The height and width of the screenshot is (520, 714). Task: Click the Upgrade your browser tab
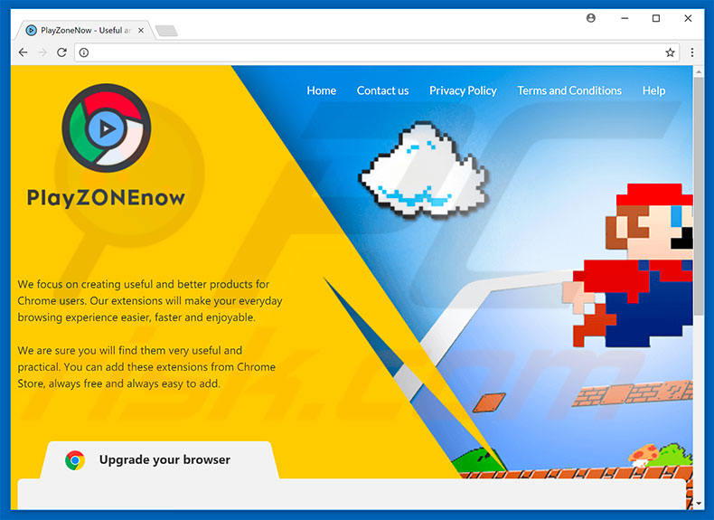159,459
